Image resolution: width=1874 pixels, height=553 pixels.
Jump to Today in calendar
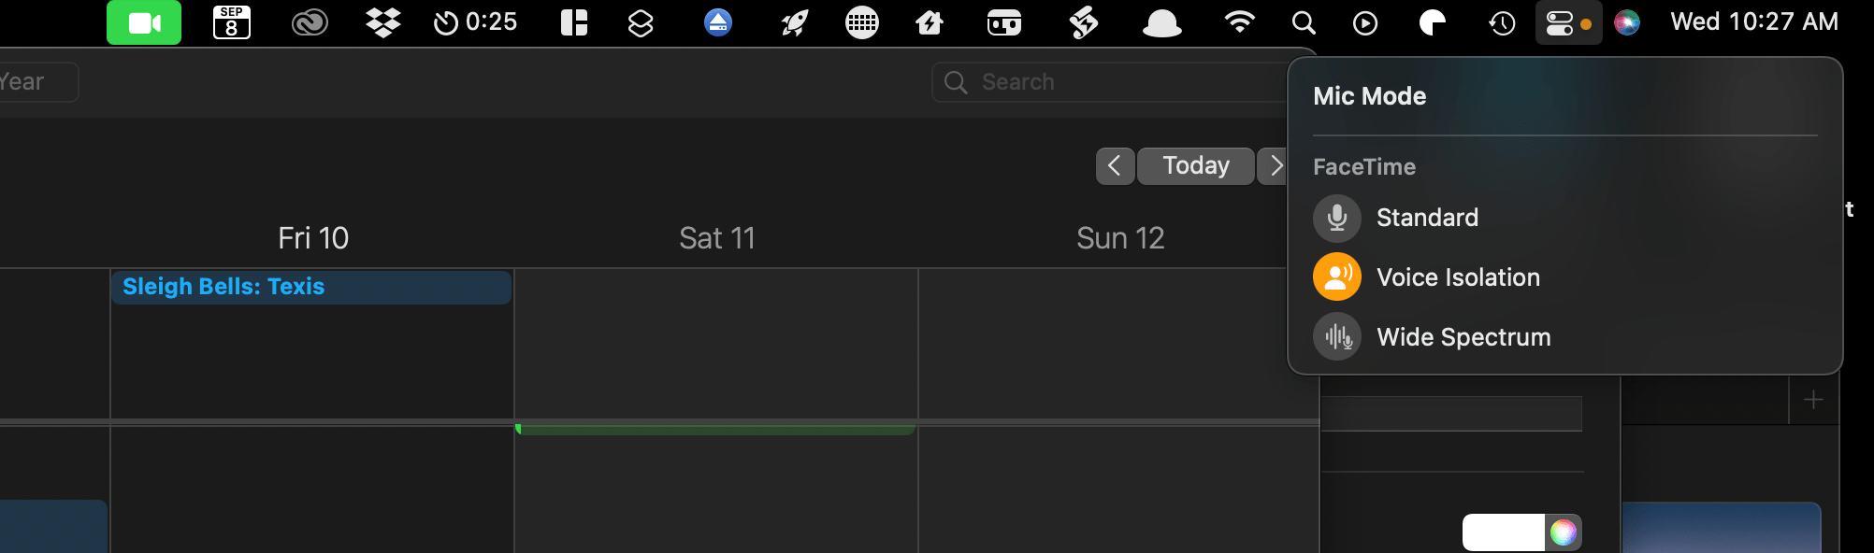1196,166
